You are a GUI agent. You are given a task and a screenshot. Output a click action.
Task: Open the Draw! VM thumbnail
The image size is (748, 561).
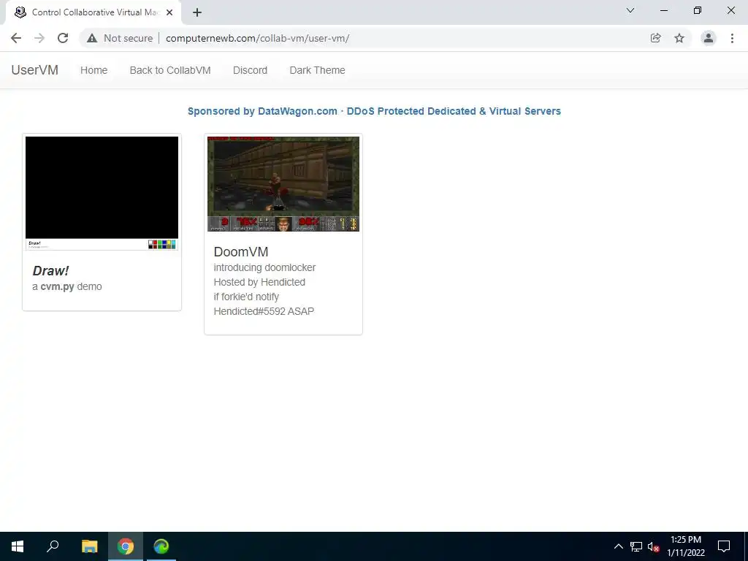click(x=102, y=193)
